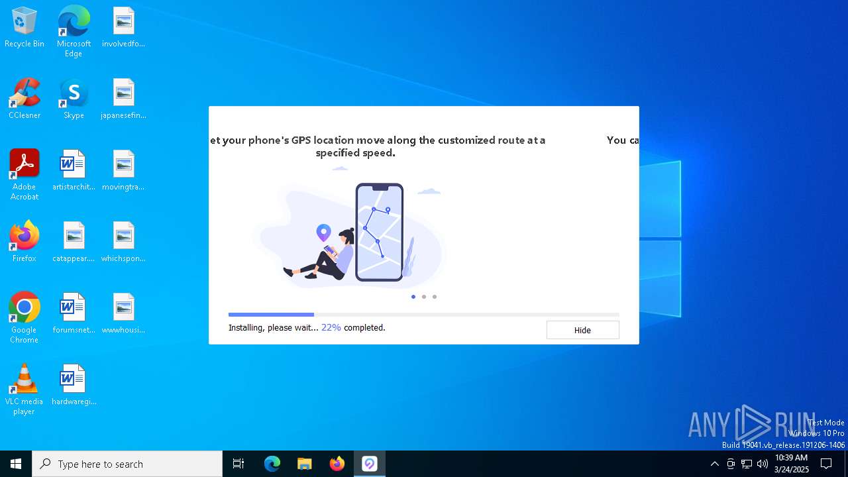Image resolution: width=848 pixels, height=477 pixels.
Task: Select the movingtra... image file
Action: (x=123, y=171)
